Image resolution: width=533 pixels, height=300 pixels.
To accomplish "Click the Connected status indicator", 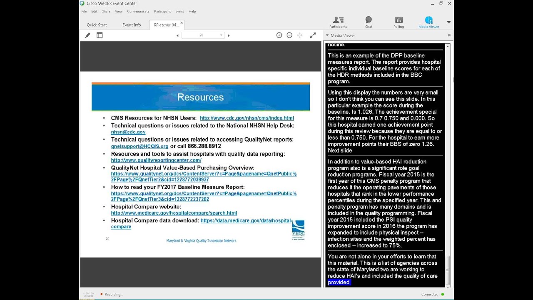I will 432,294.
